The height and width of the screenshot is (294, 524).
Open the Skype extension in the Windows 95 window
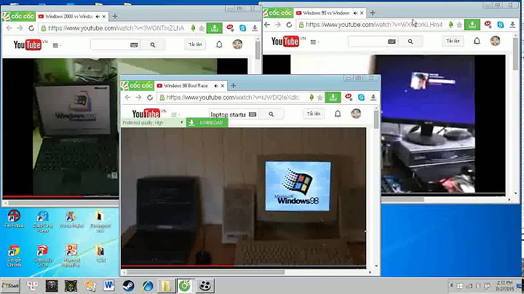(500, 25)
